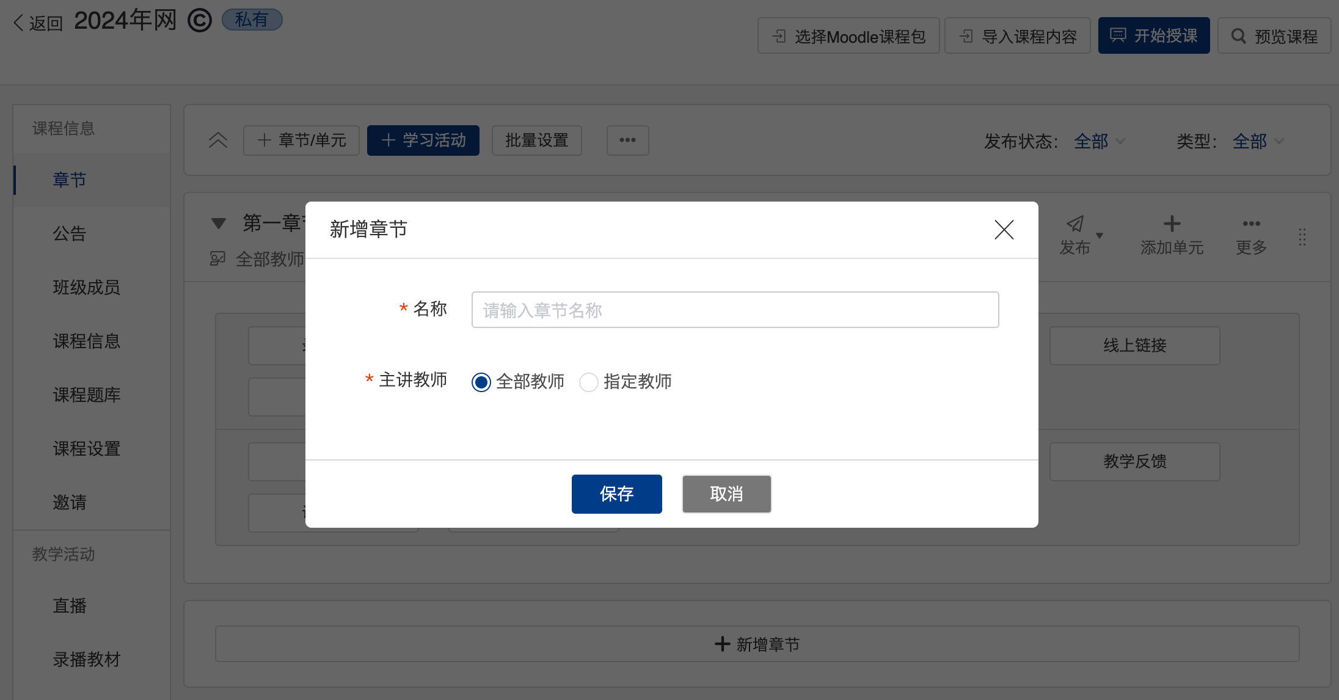This screenshot has height=700, width=1339.
Task: Open the 公告 sidebar item
Action: click(x=70, y=233)
